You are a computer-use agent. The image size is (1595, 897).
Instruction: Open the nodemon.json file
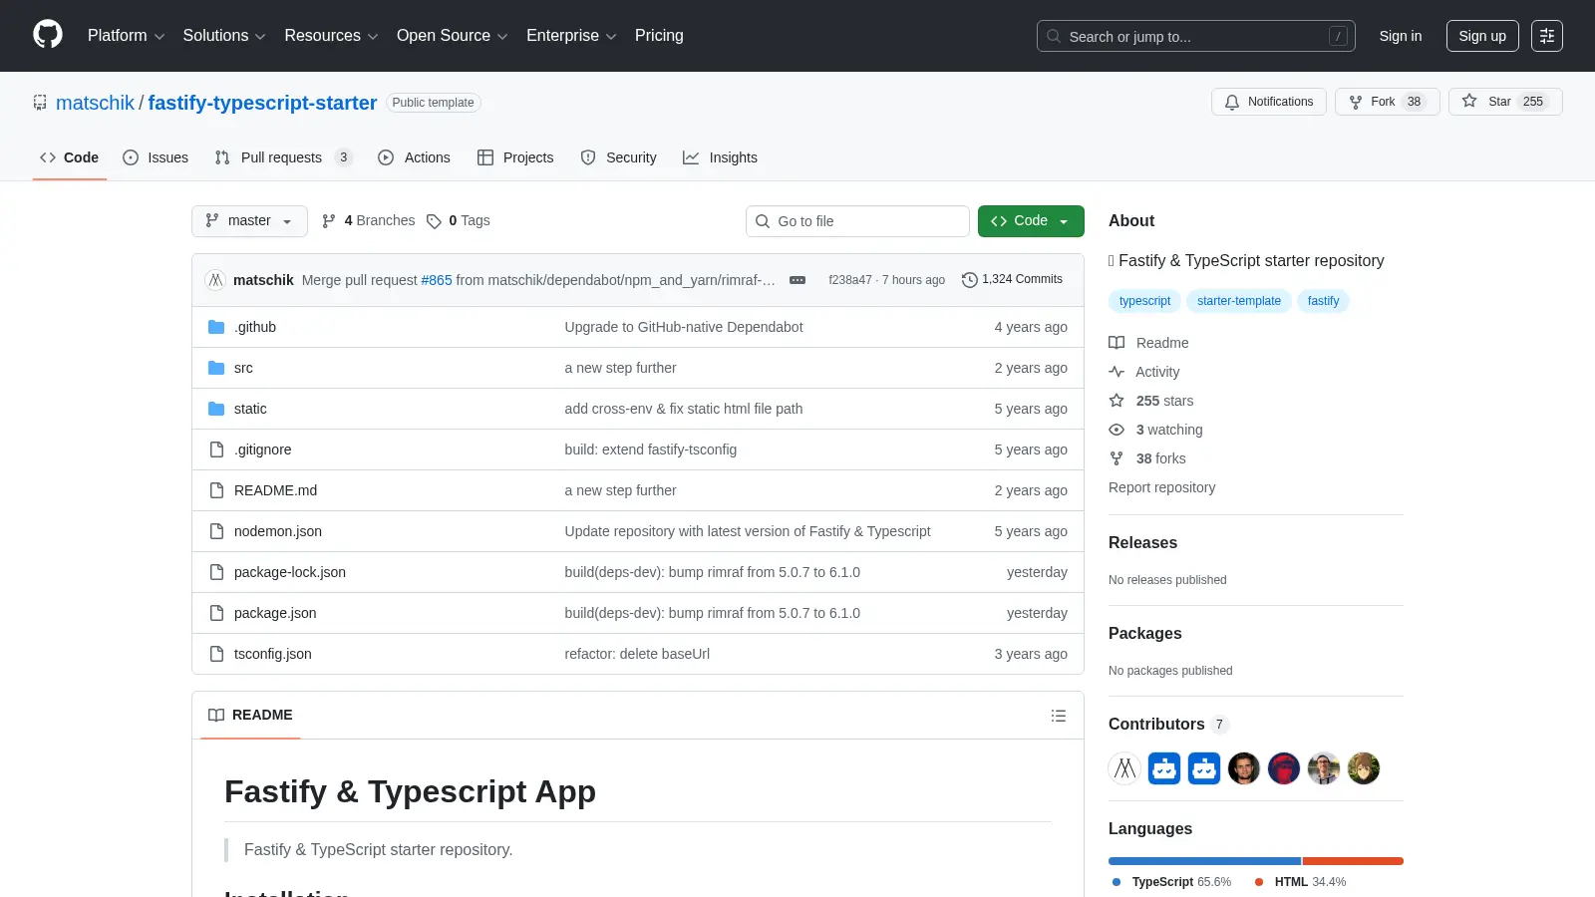(x=278, y=531)
